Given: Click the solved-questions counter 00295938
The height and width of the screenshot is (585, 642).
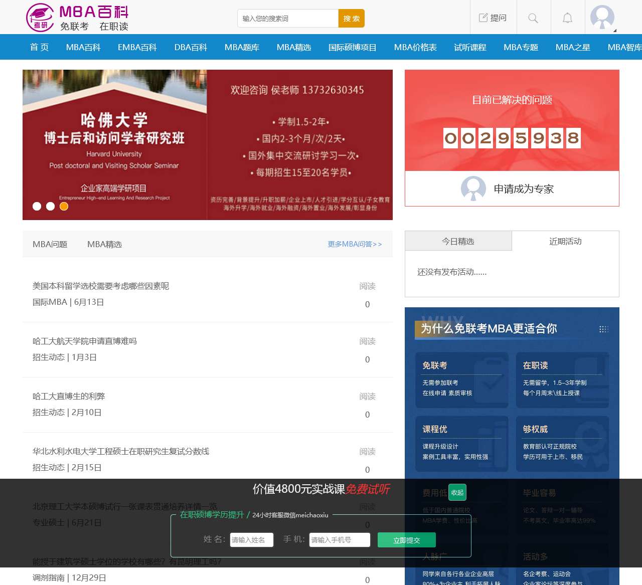Looking at the screenshot, I should (512, 138).
